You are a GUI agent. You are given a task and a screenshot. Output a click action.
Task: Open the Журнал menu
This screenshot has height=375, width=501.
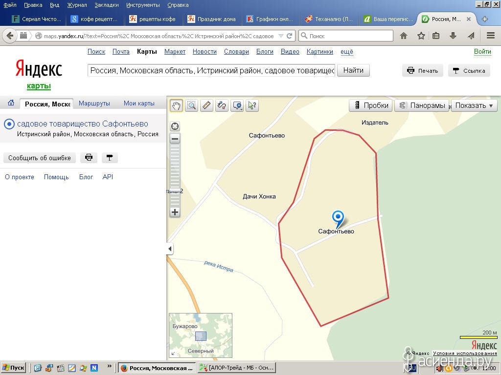(77, 5)
